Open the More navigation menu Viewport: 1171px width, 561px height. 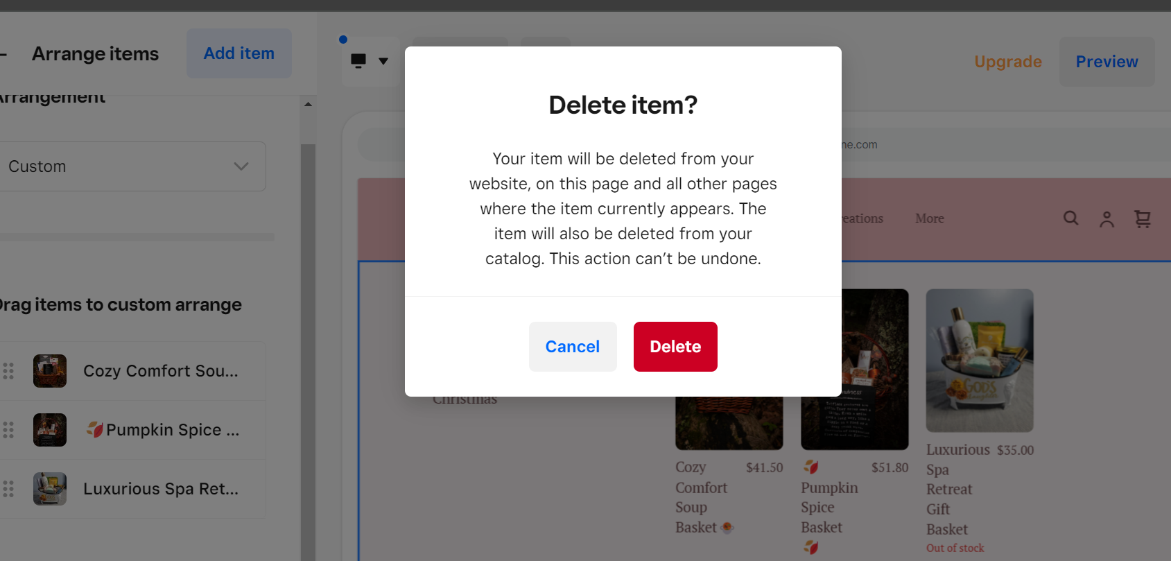coord(929,218)
